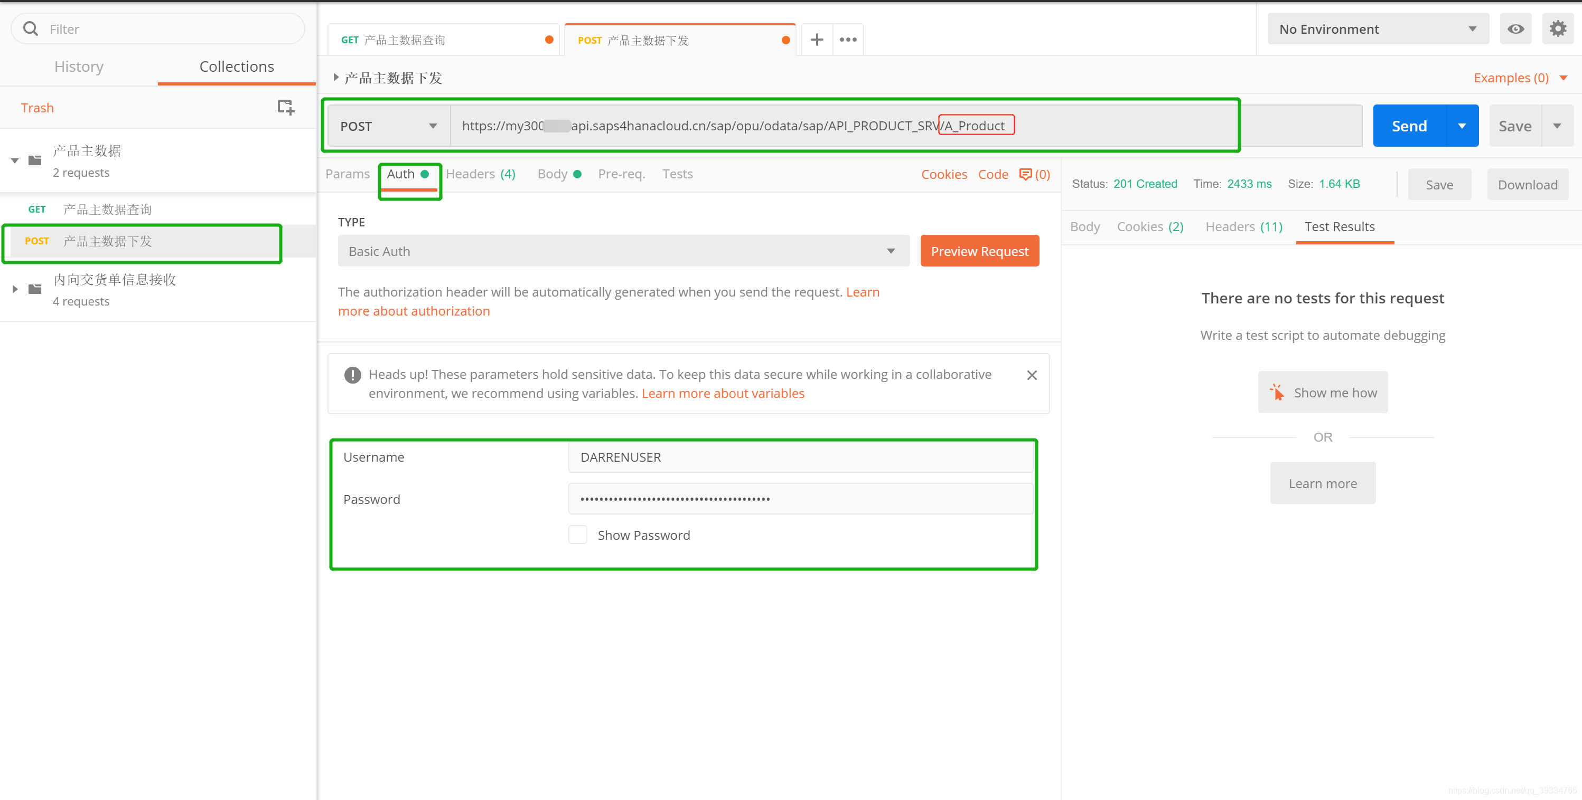Expand the 产品主数据下发 request description triangle
The width and height of the screenshot is (1582, 800).
(336, 77)
